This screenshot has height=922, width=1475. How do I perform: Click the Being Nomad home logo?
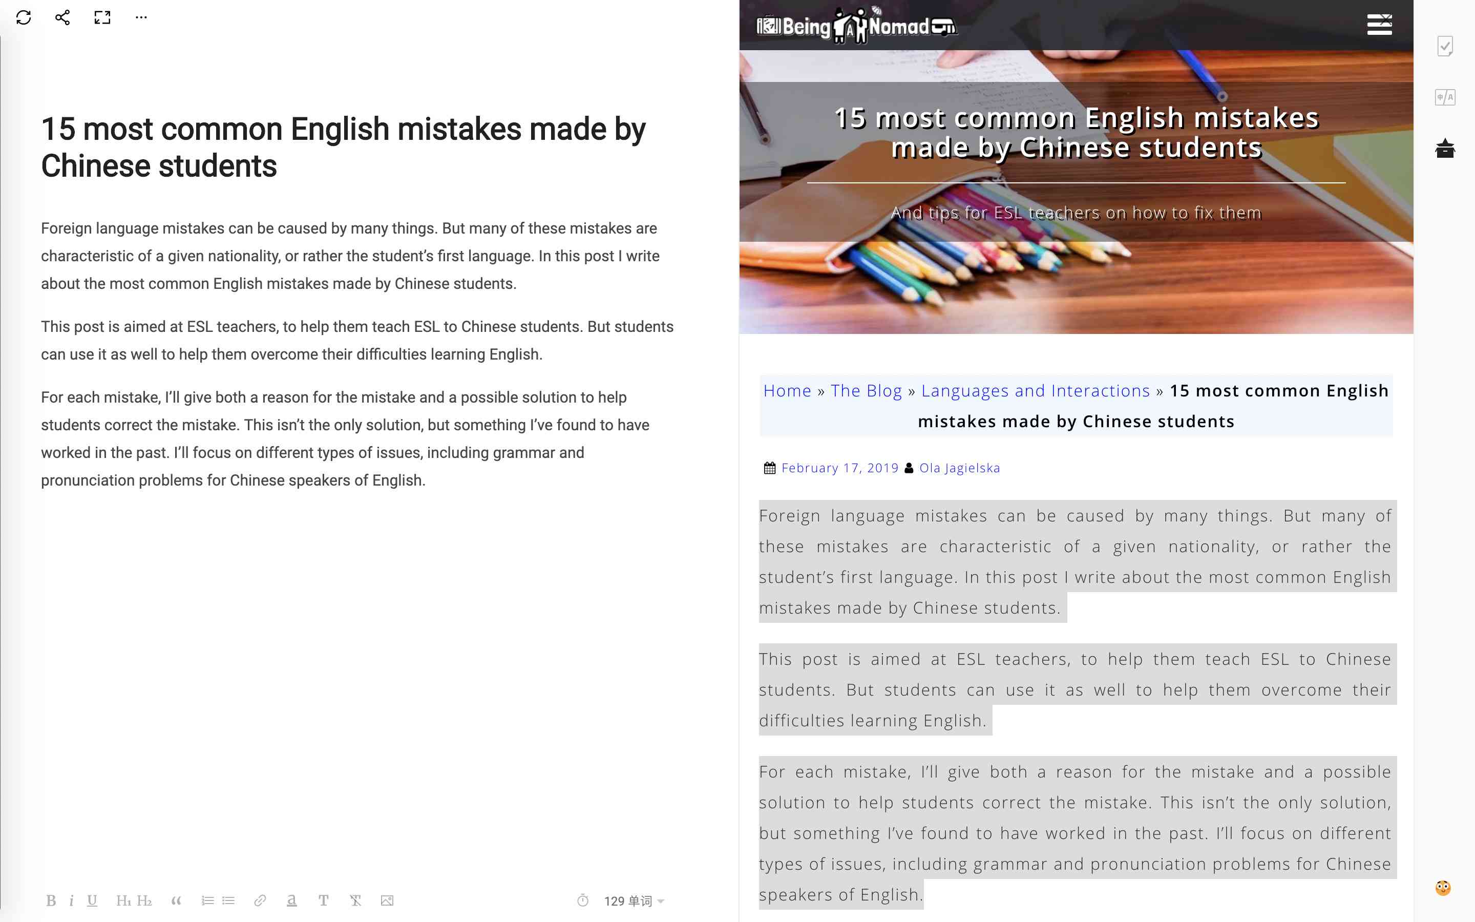click(856, 23)
